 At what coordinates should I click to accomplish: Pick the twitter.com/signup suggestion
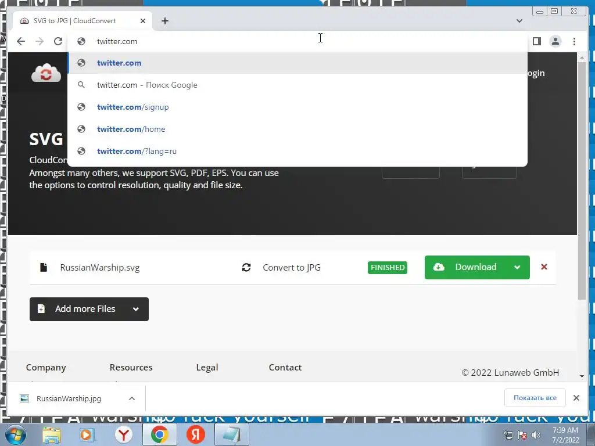(x=297, y=107)
